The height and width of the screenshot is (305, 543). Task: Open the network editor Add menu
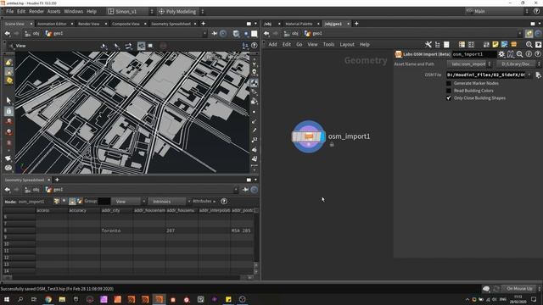tap(272, 45)
